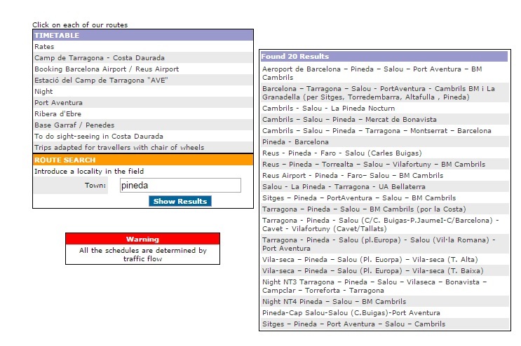Image resolution: width=521 pixels, height=346 pixels.
Task: Open the Pineda - Barcelona route result
Action: tap(295, 142)
